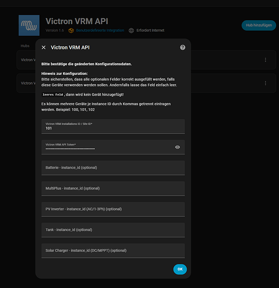Open three-dot menu of first hub entry
Image resolution: width=279 pixels, height=288 pixels.
[265, 60]
